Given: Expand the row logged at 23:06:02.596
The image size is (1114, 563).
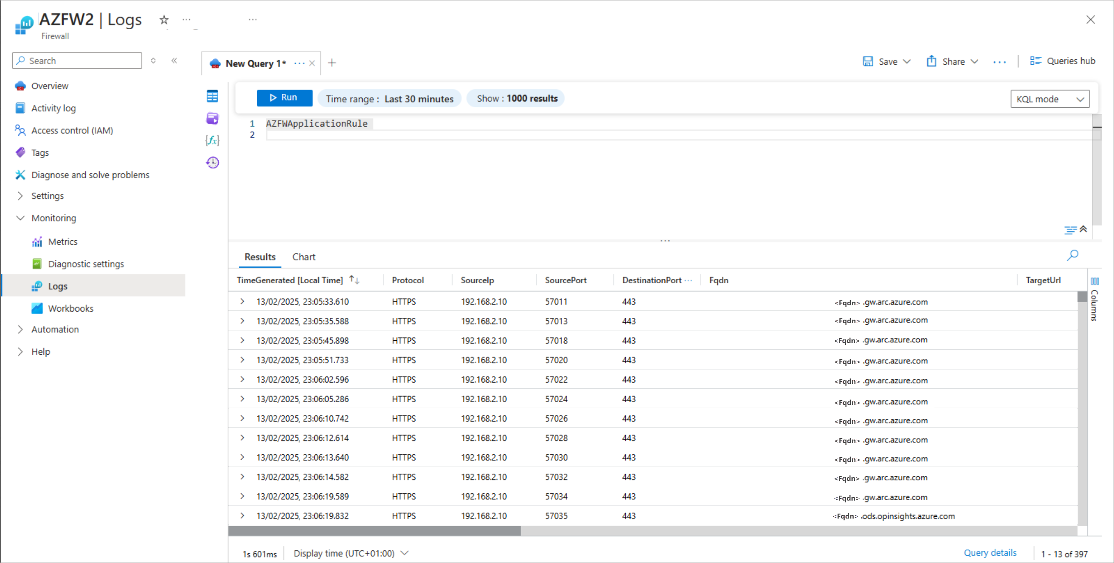Looking at the screenshot, I should tap(242, 379).
